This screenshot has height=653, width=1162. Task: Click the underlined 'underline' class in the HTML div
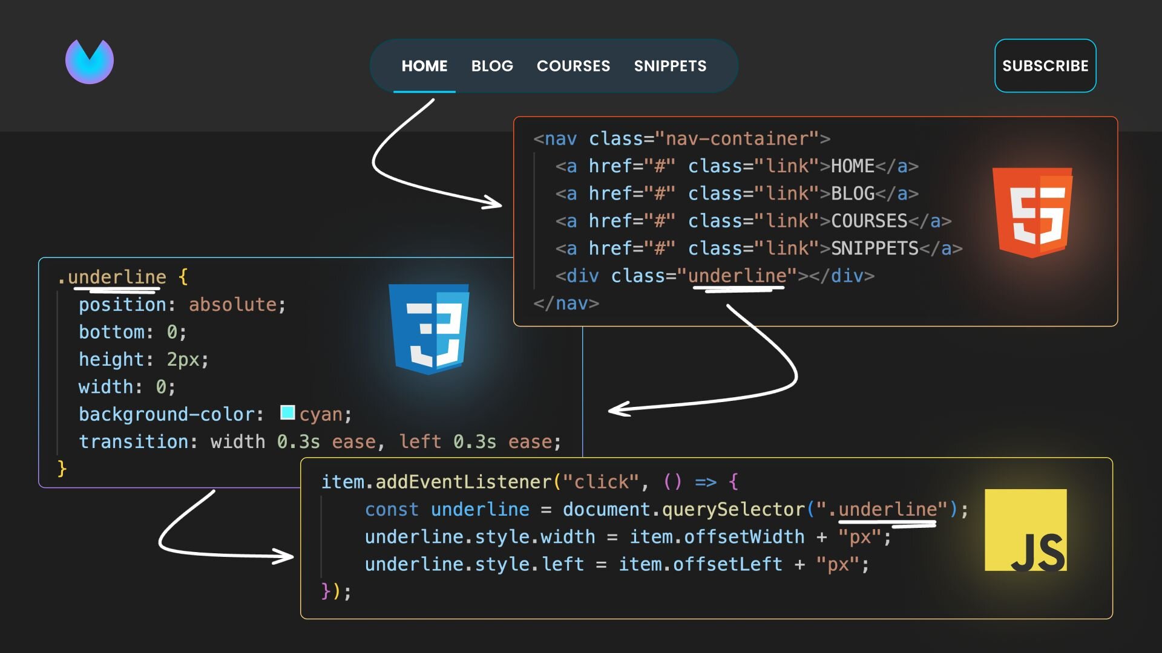click(x=737, y=276)
